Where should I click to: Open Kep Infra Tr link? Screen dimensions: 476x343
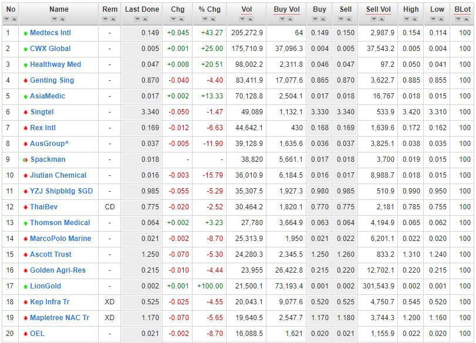(50, 302)
